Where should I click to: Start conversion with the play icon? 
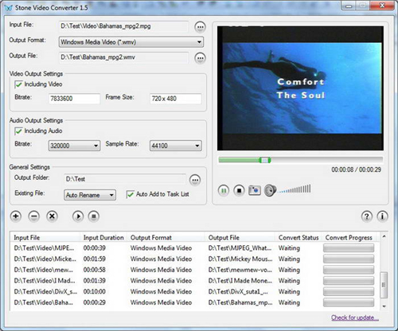(x=78, y=216)
